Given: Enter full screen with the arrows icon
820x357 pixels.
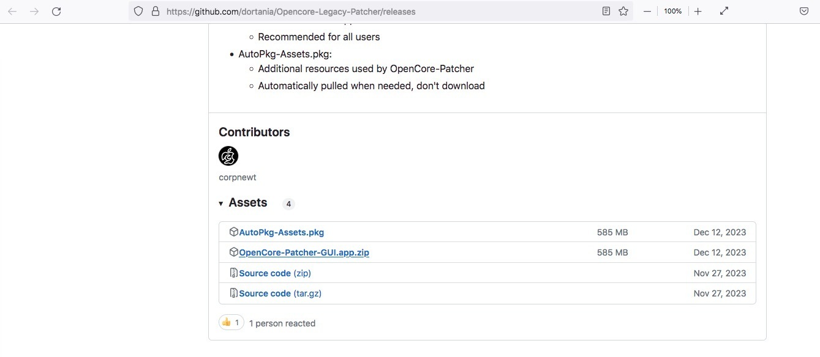Looking at the screenshot, I should [x=724, y=11].
